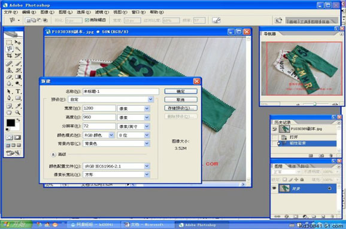Select the Eyedropper tool

tap(18, 106)
